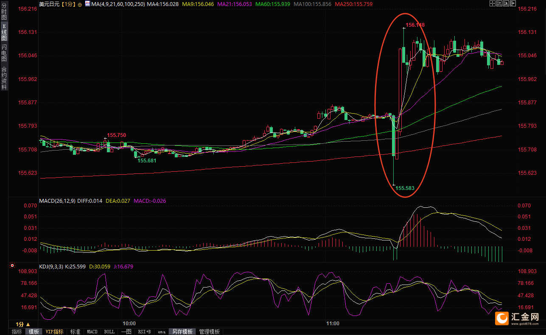The width and height of the screenshot is (546, 335).
Task: Click the 汇金网 logo in the corner
Action: coord(518,318)
